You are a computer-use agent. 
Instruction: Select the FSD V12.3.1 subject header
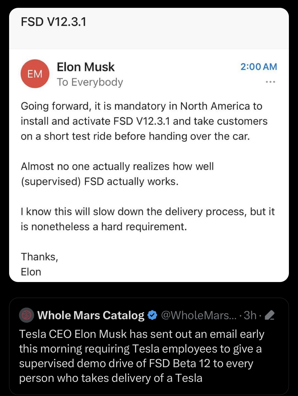coord(54,22)
